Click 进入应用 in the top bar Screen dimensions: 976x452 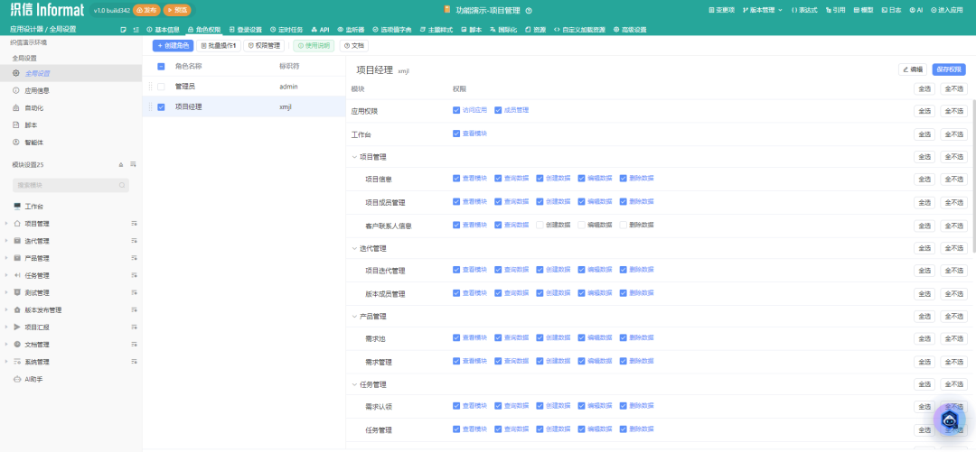[947, 11]
